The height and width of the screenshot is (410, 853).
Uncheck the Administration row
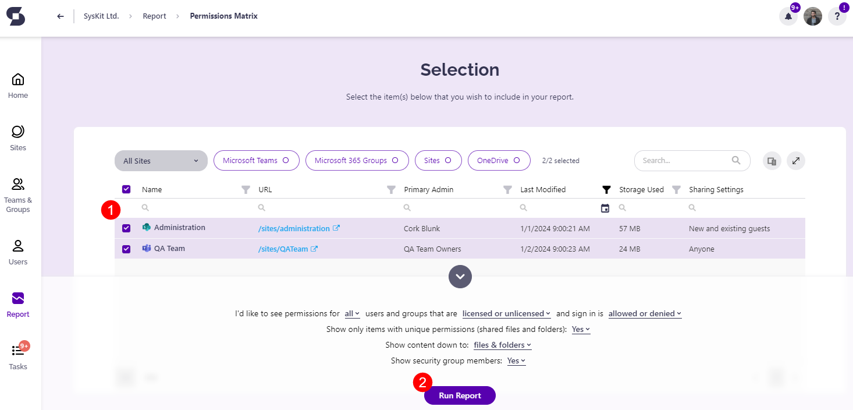126,228
